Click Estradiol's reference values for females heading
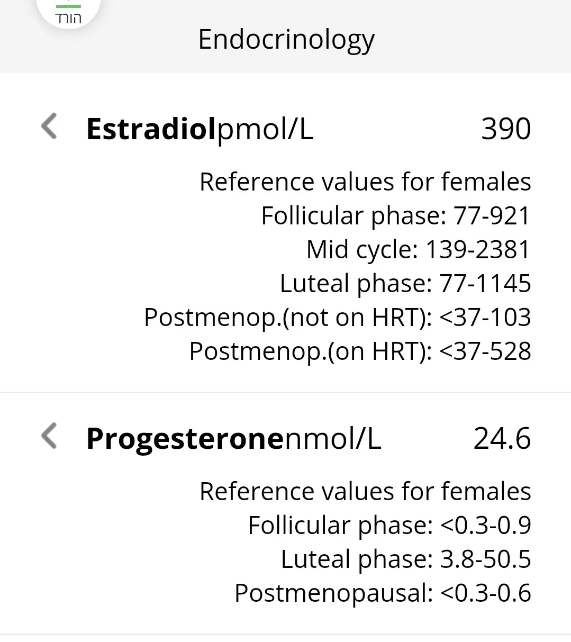The height and width of the screenshot is (642, 571). (x=365, y=182)
